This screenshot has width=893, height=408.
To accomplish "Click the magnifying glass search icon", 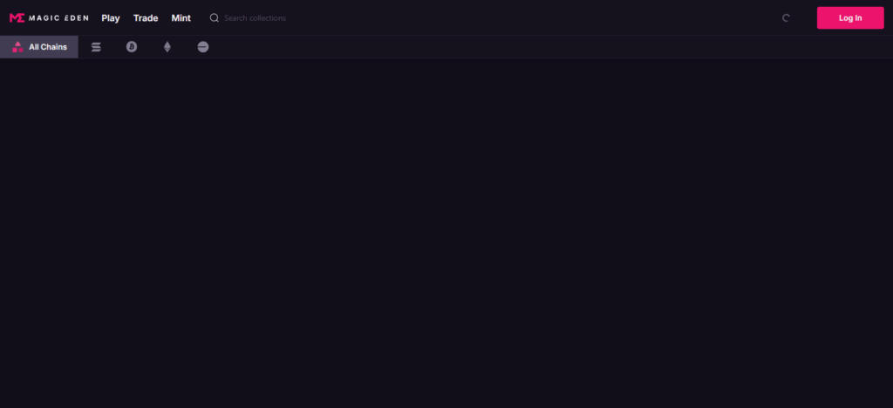I will [x=215, y=17].
